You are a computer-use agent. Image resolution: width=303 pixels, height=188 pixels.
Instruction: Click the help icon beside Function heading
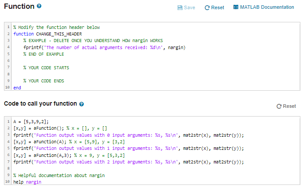tap(39, 6)
